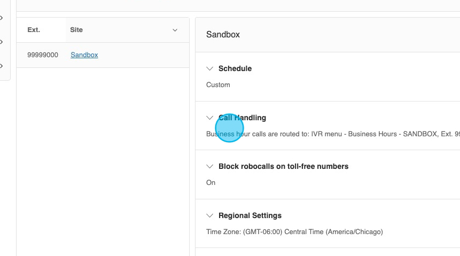The height and width of the screenshot is (256, 460).
Task: Select extension number 99999000 cell
Action: 43,55
